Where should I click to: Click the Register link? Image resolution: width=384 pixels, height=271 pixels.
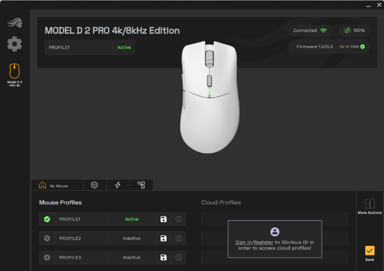[x=263, y=242]
